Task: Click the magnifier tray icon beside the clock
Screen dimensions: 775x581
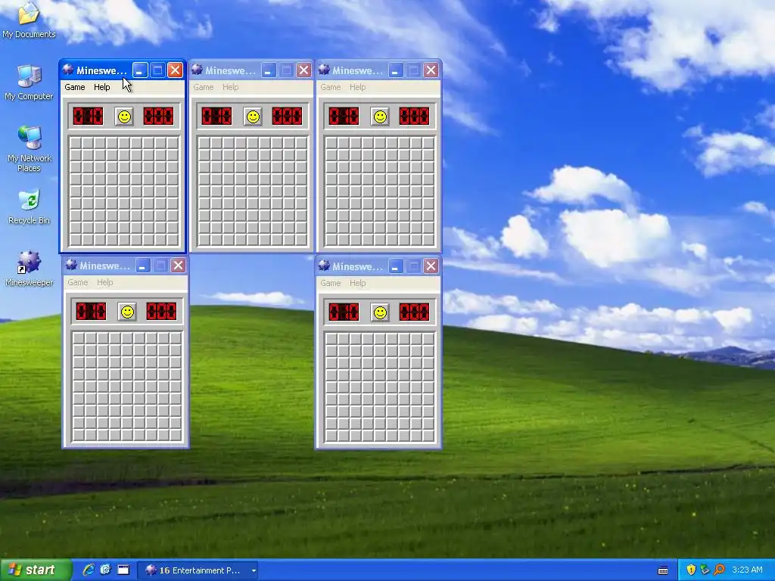Action: 719,570
